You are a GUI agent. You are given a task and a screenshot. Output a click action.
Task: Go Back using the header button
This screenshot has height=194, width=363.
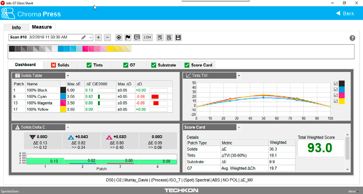click(x=345, y=13)
